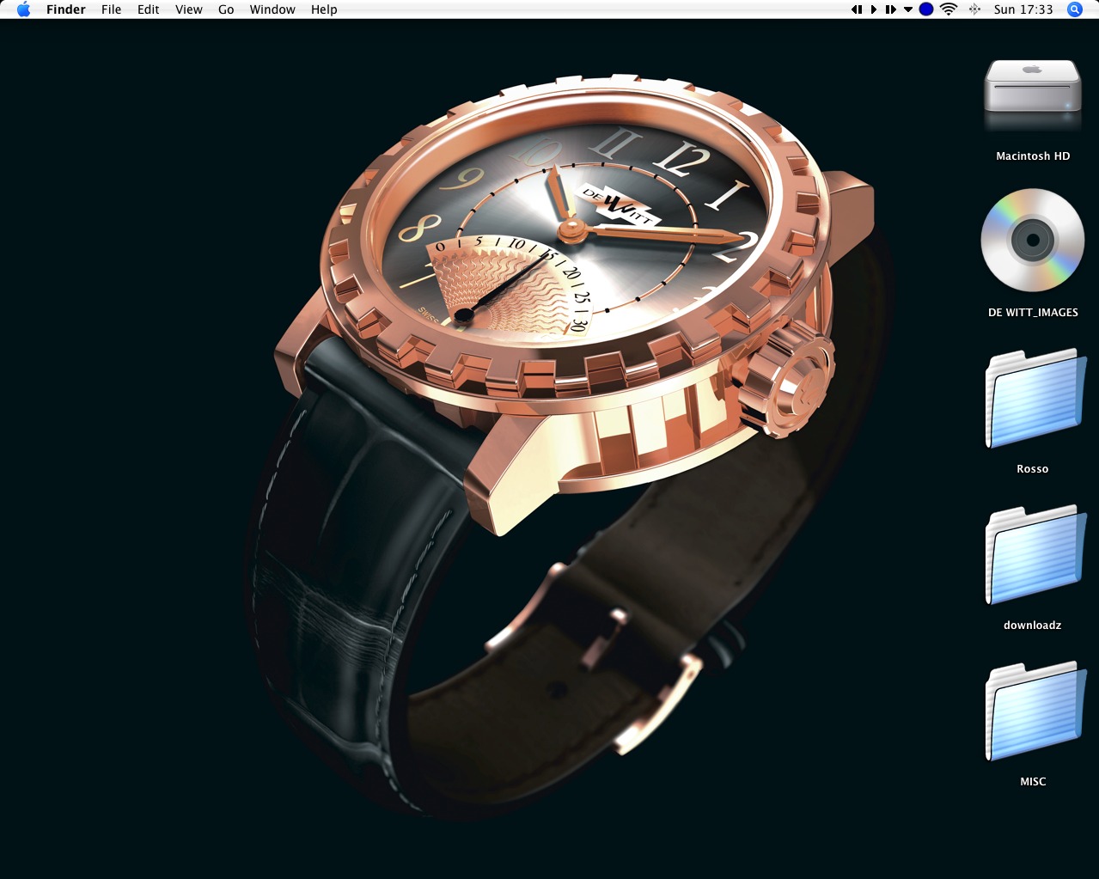
Task: Open the AirPort Wi-Fi status menu
Action: point(949,9)
